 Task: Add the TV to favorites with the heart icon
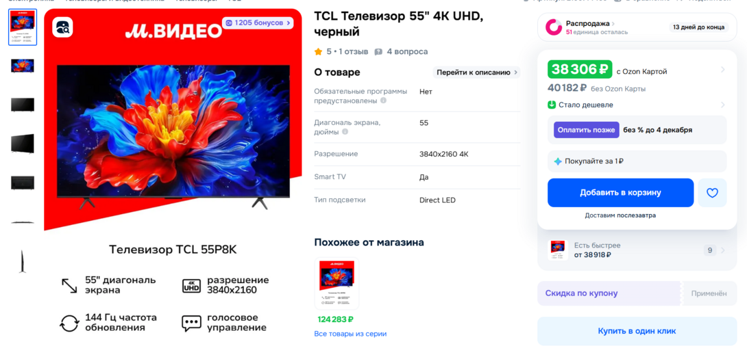pos(712,193)
